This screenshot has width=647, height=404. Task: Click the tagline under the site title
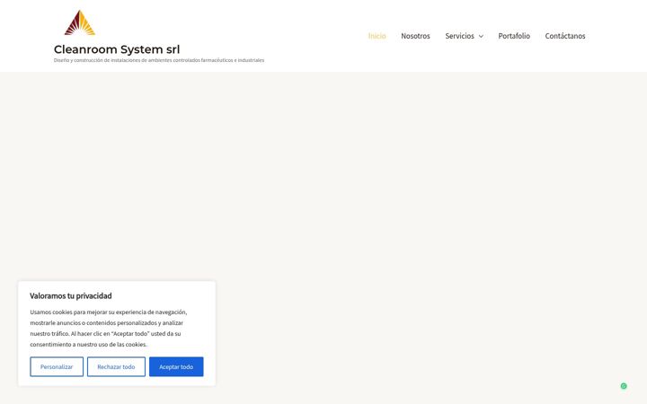[x=159, y=60]
